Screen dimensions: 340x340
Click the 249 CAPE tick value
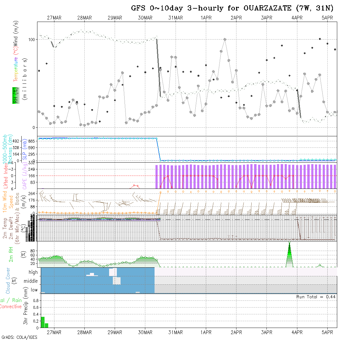coord(32,169)
